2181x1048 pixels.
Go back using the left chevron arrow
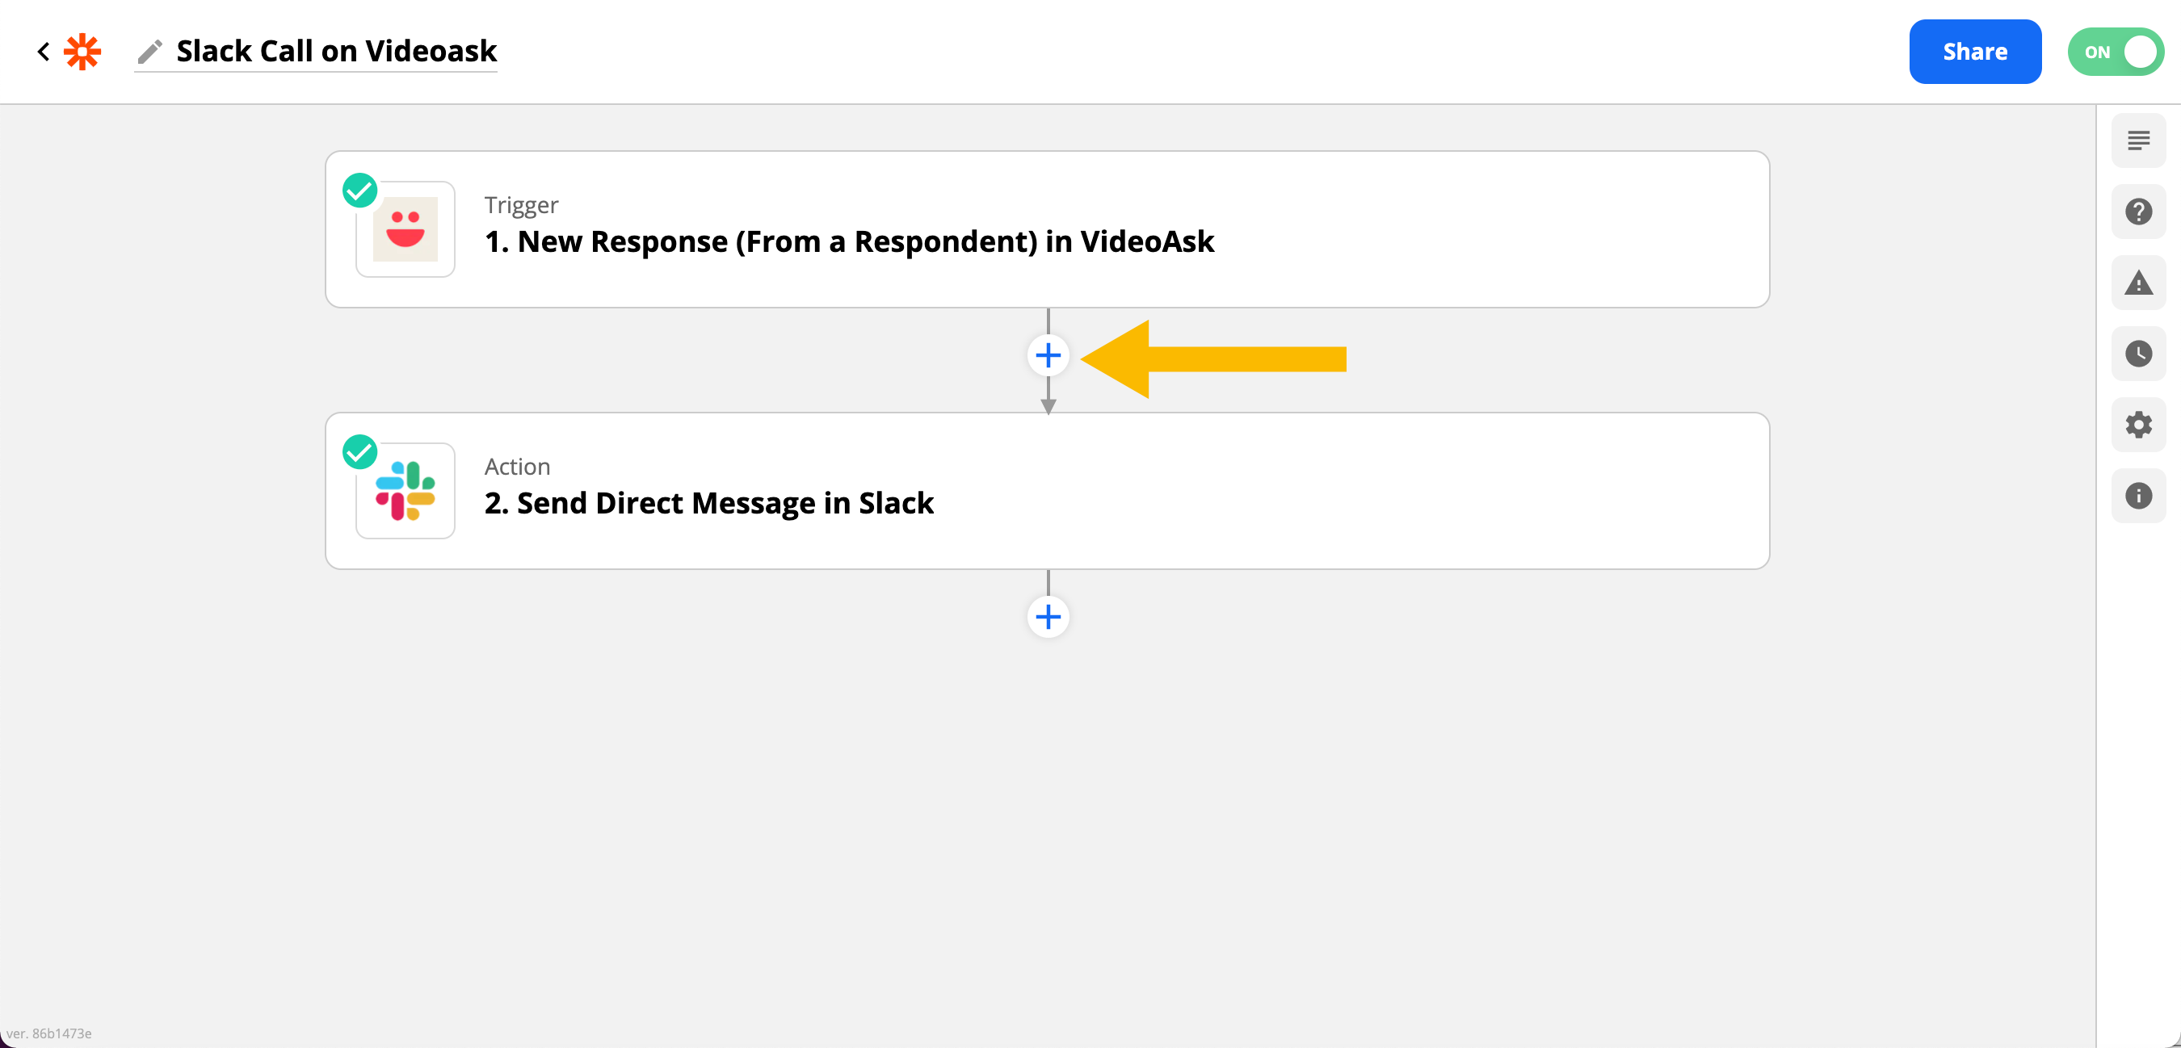click(44, 52)
